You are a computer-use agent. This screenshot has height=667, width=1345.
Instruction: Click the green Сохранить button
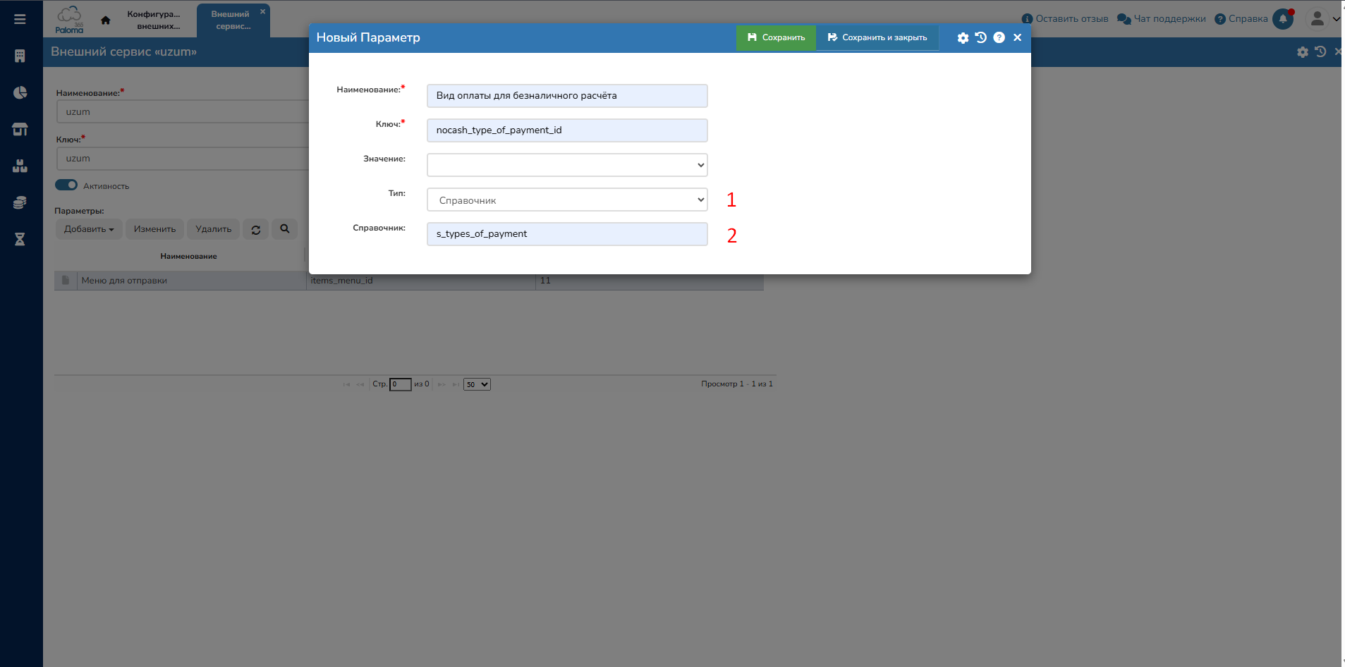coord(776,38)
